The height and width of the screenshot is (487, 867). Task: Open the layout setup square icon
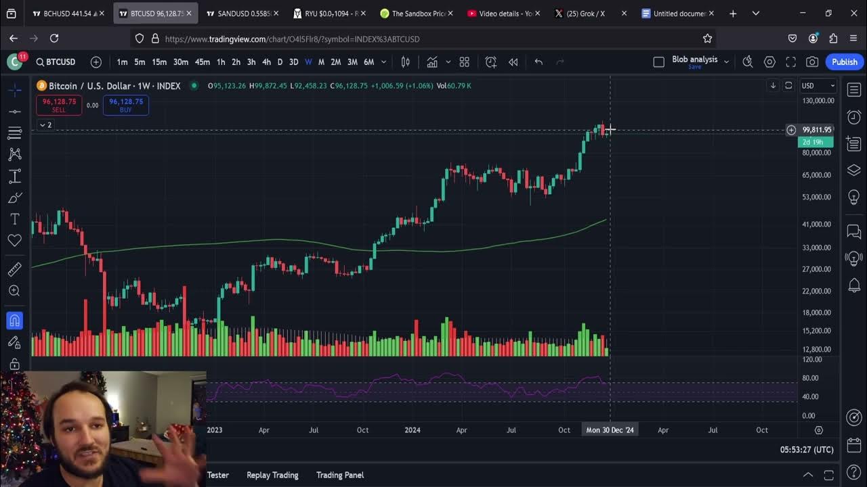[x=658, y=62]
